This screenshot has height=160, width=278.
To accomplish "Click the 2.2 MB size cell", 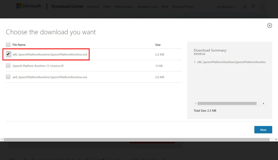I will click(160, 54).
